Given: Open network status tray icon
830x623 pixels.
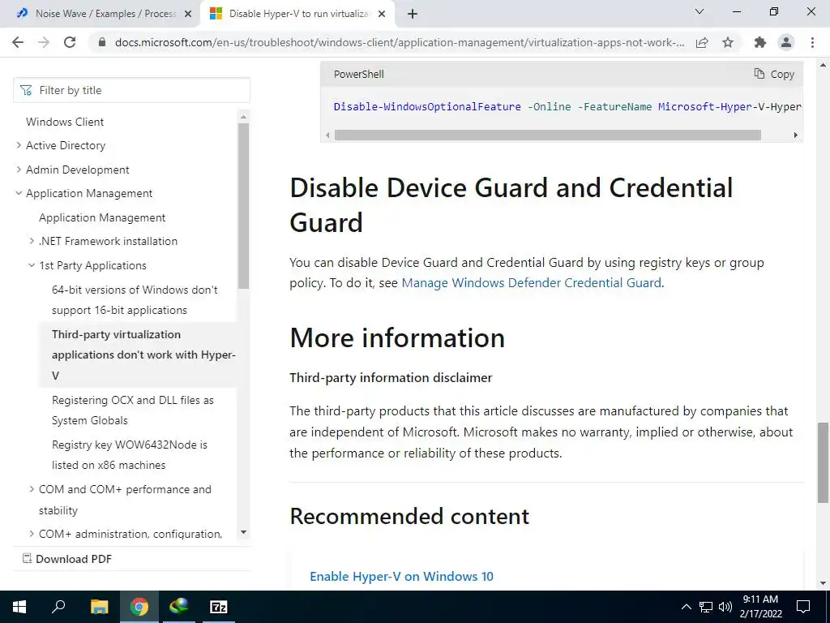Looking at the screenshot, I should click(706, 607).
